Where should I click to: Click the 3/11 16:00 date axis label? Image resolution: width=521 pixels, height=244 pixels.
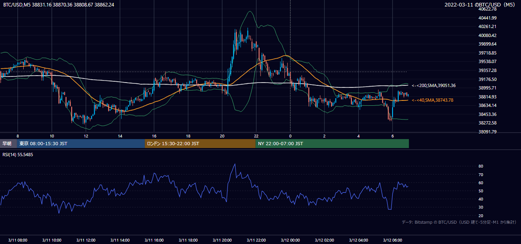[154, 240]
